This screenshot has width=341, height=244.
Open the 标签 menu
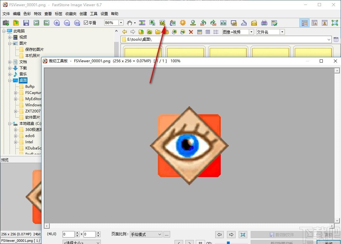click(58, 14)
